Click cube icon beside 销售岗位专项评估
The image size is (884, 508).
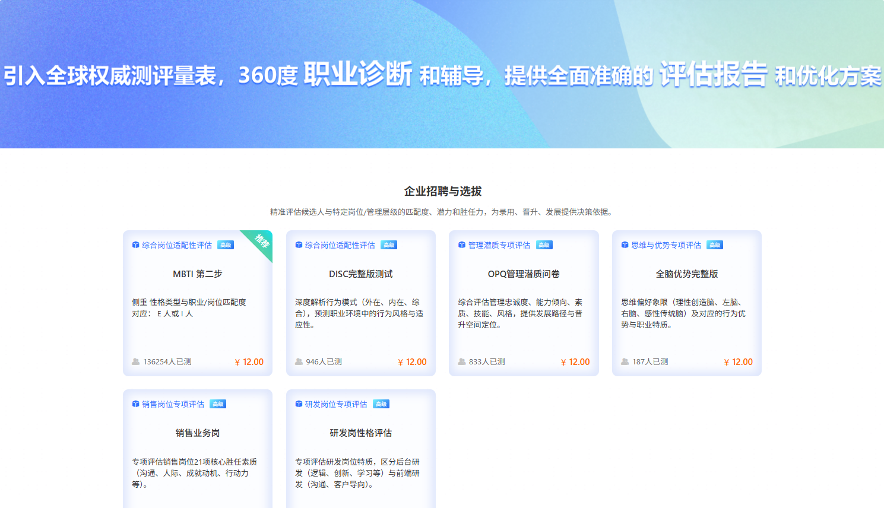(135, 404)
